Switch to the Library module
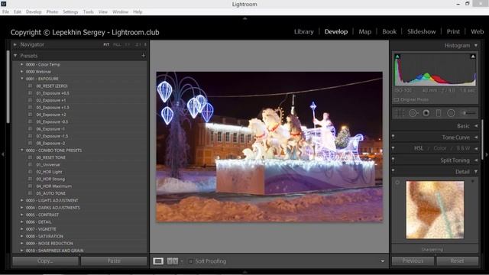489x275 pixels. [304, 31]
